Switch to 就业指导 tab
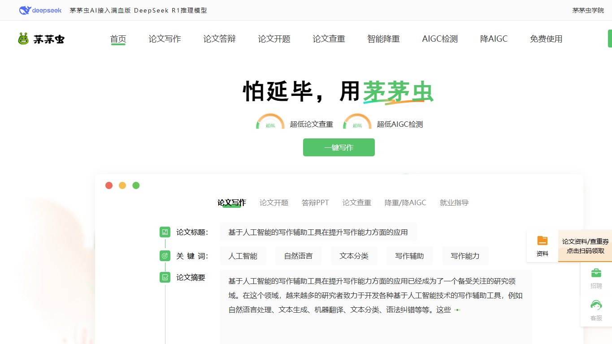 pos(454,203)
